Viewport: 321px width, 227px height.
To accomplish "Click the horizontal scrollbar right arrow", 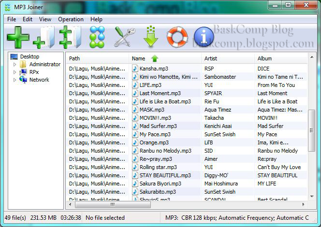I will (x=304, y=204).
